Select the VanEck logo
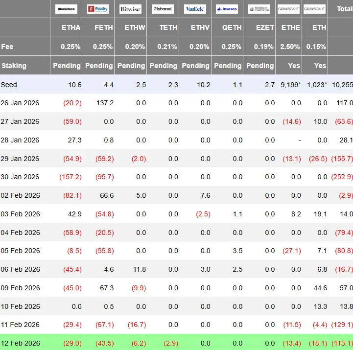This screenshot has height=350, width=353. tap(195, 9)
